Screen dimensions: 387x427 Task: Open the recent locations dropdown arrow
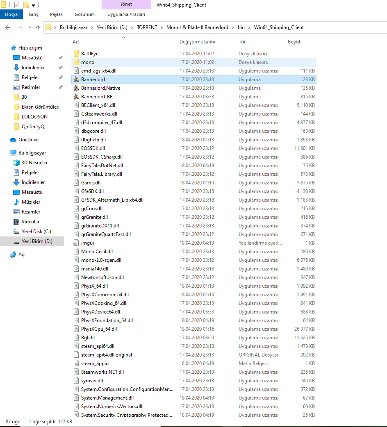coord(30,27)
